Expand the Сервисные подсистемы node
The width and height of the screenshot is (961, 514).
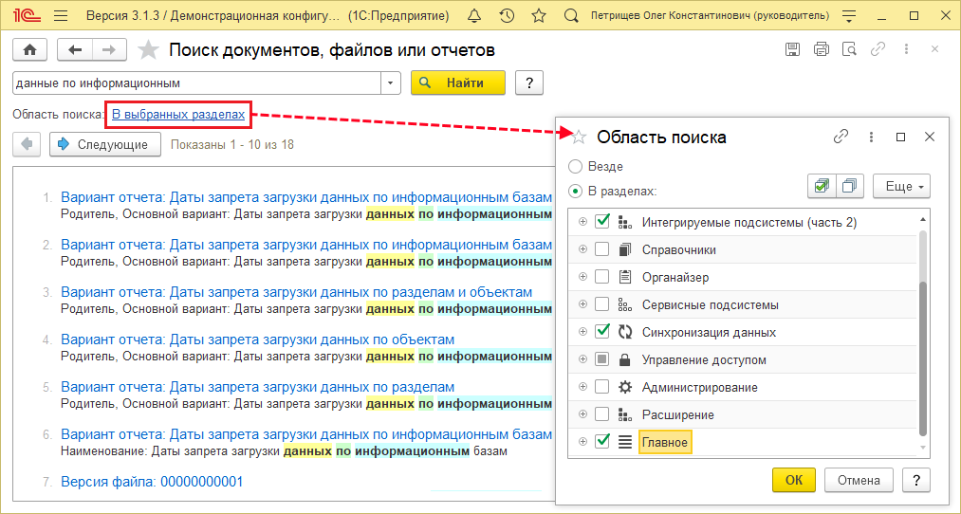click(582, 304)
